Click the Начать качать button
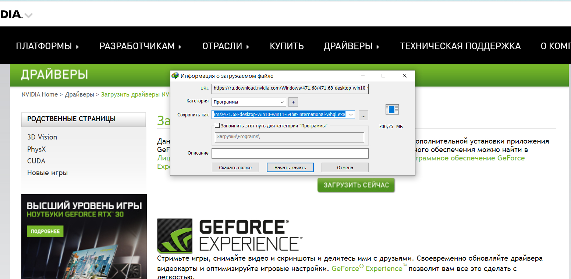The height and width of the screenshot is (279, 571). point(290,167)
